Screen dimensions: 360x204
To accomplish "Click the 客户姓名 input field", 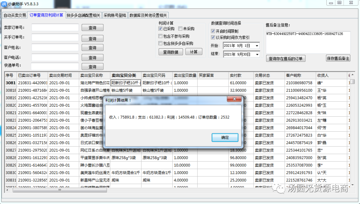I will coord(55,47).
